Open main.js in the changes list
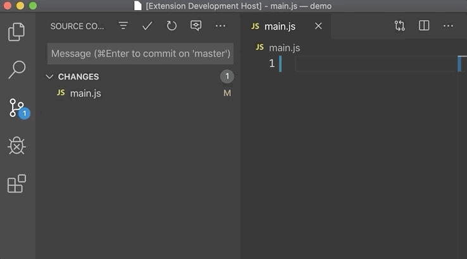 [x=85, y=93]
